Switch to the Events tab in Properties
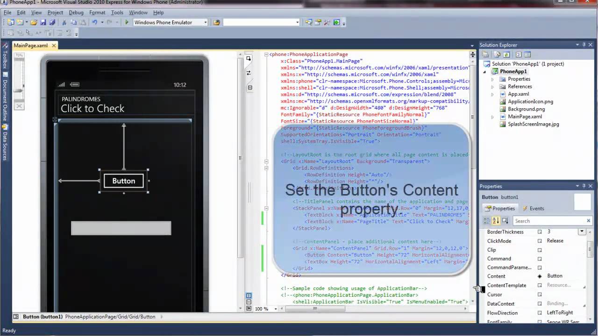 (x=533, y=209)
